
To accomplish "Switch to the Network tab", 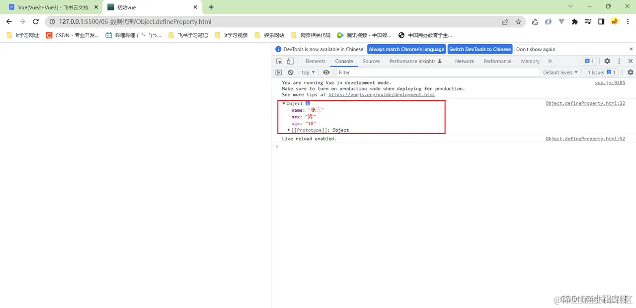I will (x=465, y=61).
